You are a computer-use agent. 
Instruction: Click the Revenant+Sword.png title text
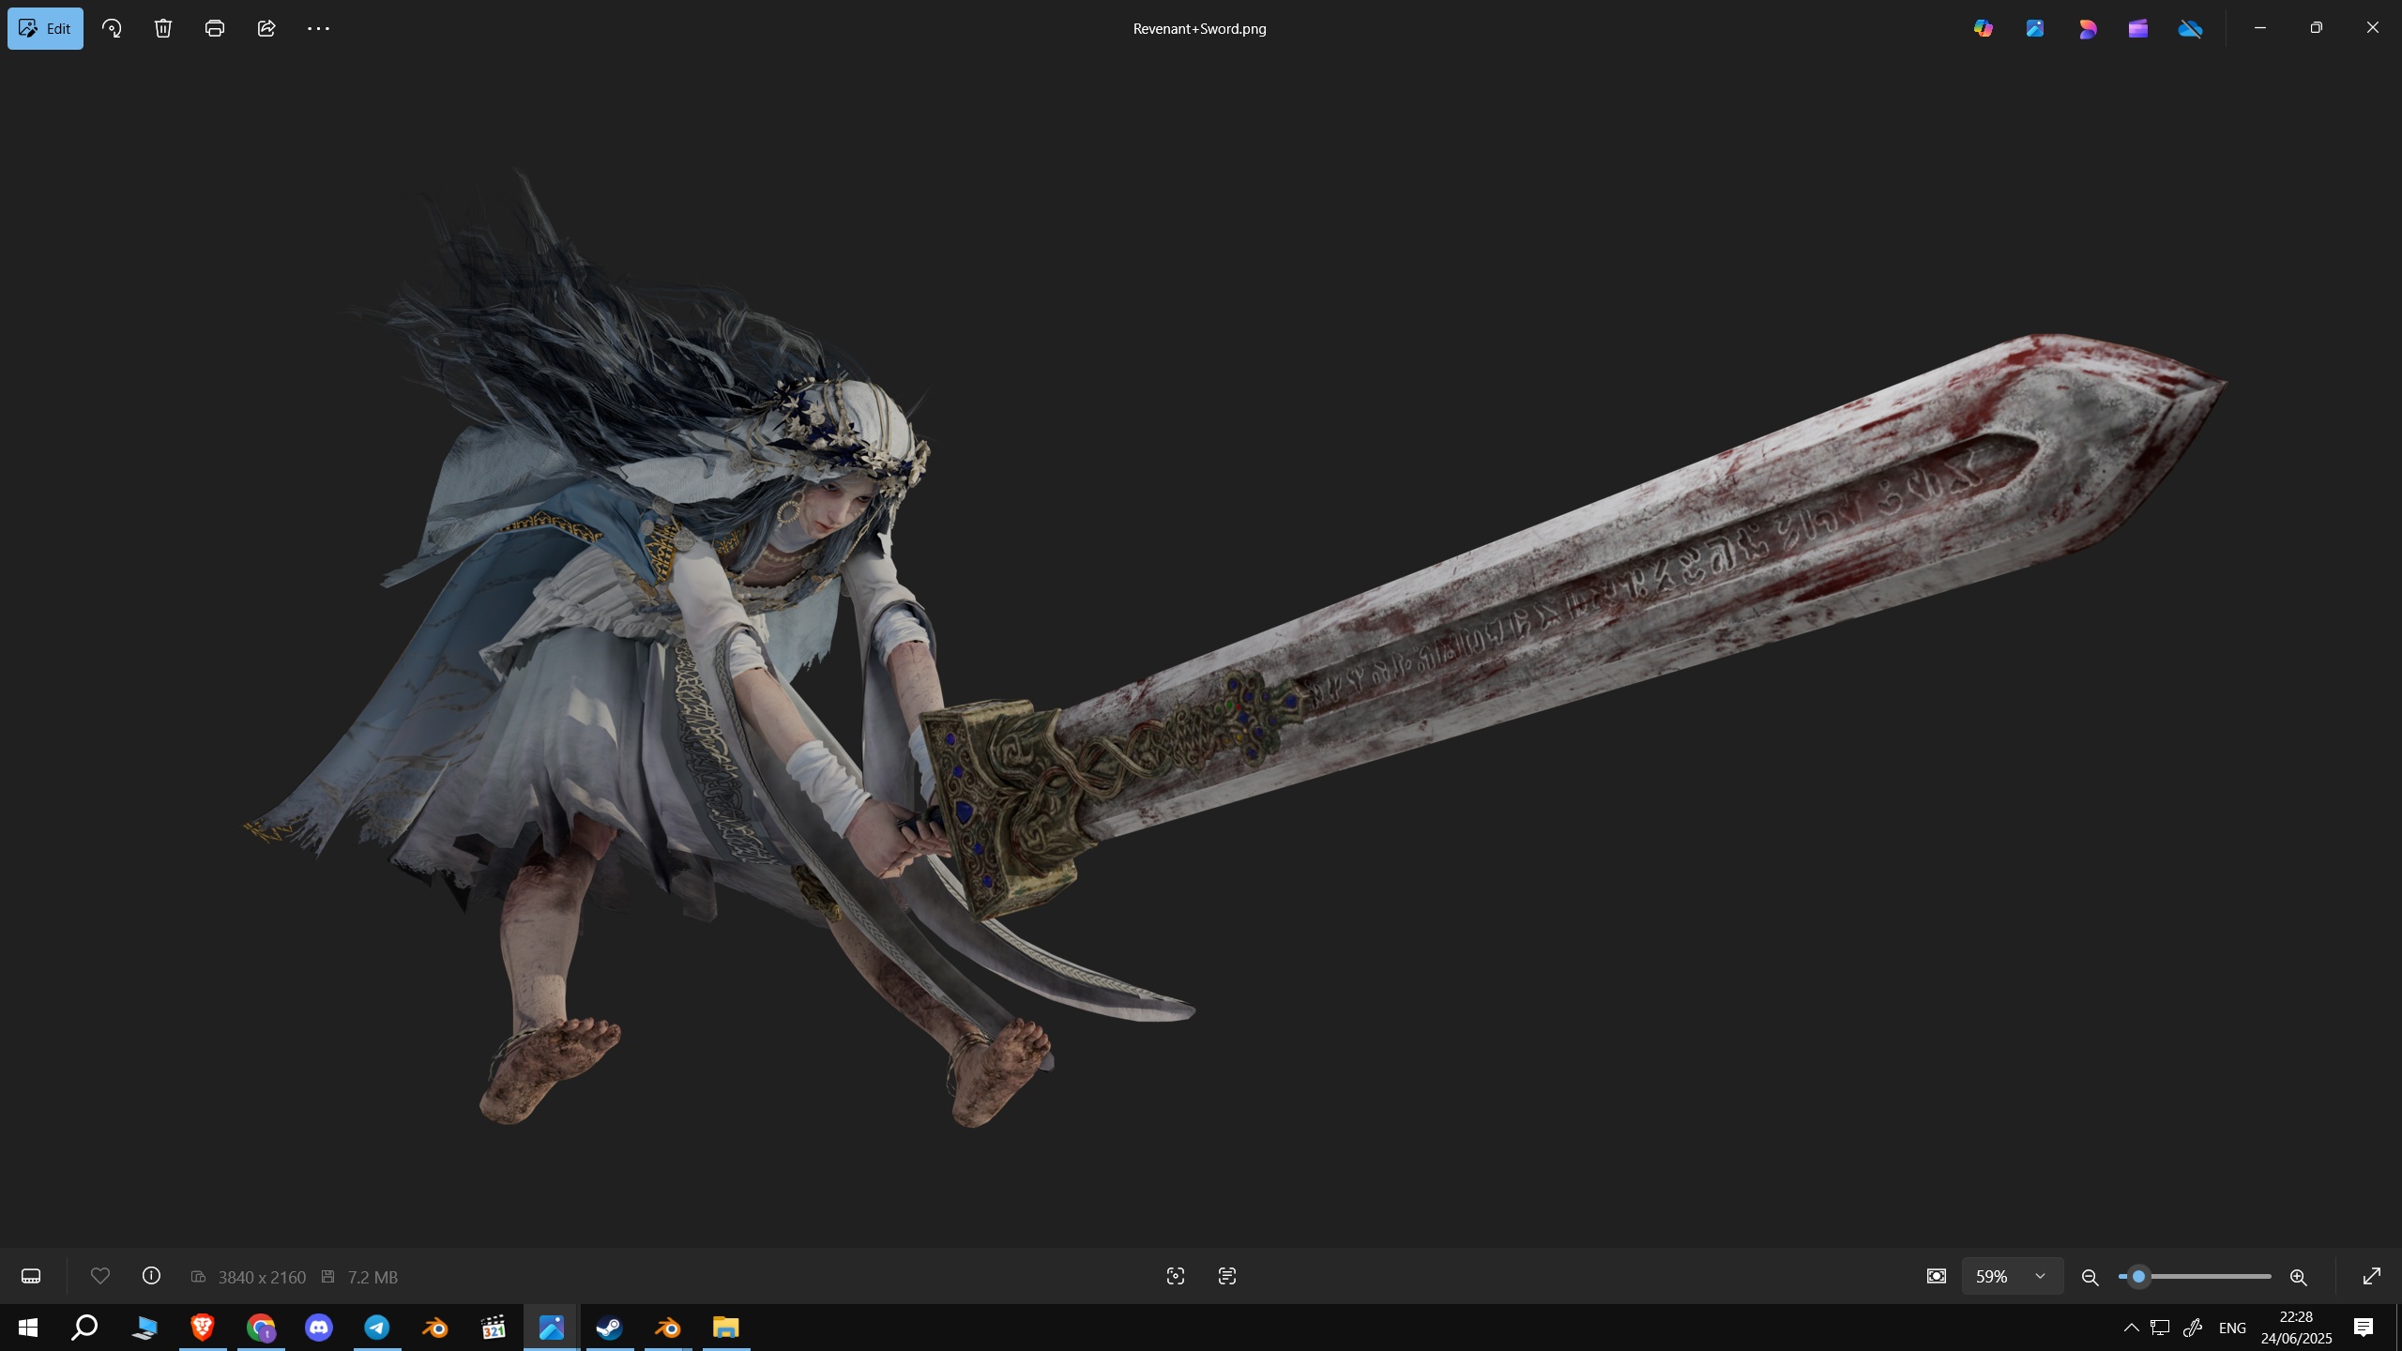[x=1199, y=28]
